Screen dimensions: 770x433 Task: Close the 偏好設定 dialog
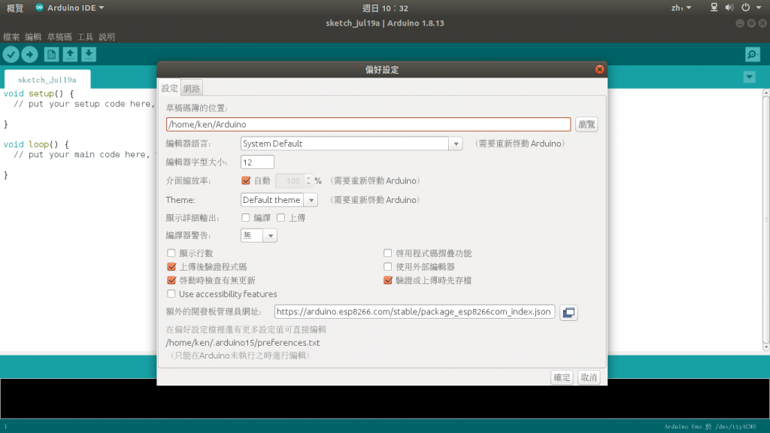(x=599, y=69)
